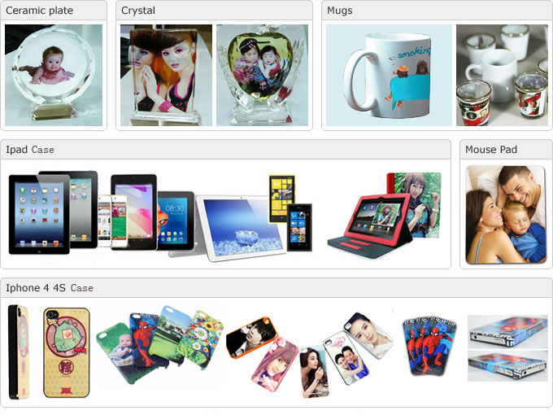This screenshot has width=553, height=415.
Task: Open the white tablet with ice wallpaper
Action: pyautogui.click(x=241, y=228)
